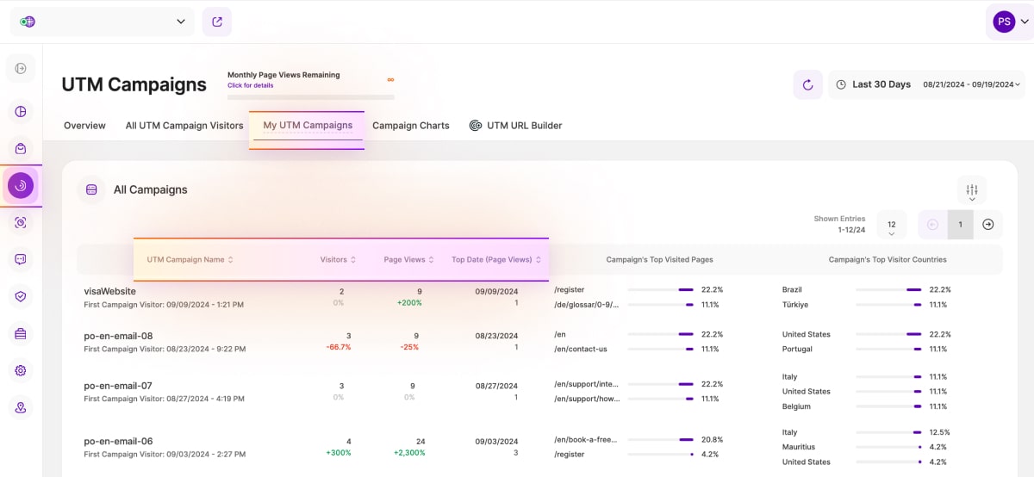Viewport: 1034px width, 477px height.
Task: Open PS user profile menu
Action: (1009, 22)
